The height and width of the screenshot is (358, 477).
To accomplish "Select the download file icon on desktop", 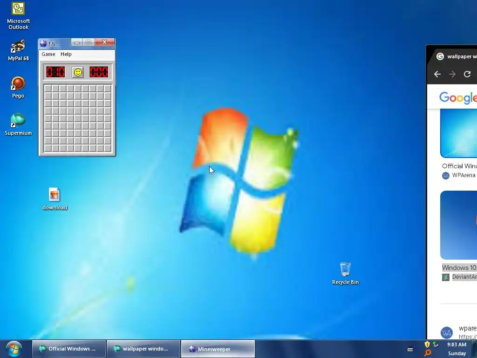I will pos(55,199).
